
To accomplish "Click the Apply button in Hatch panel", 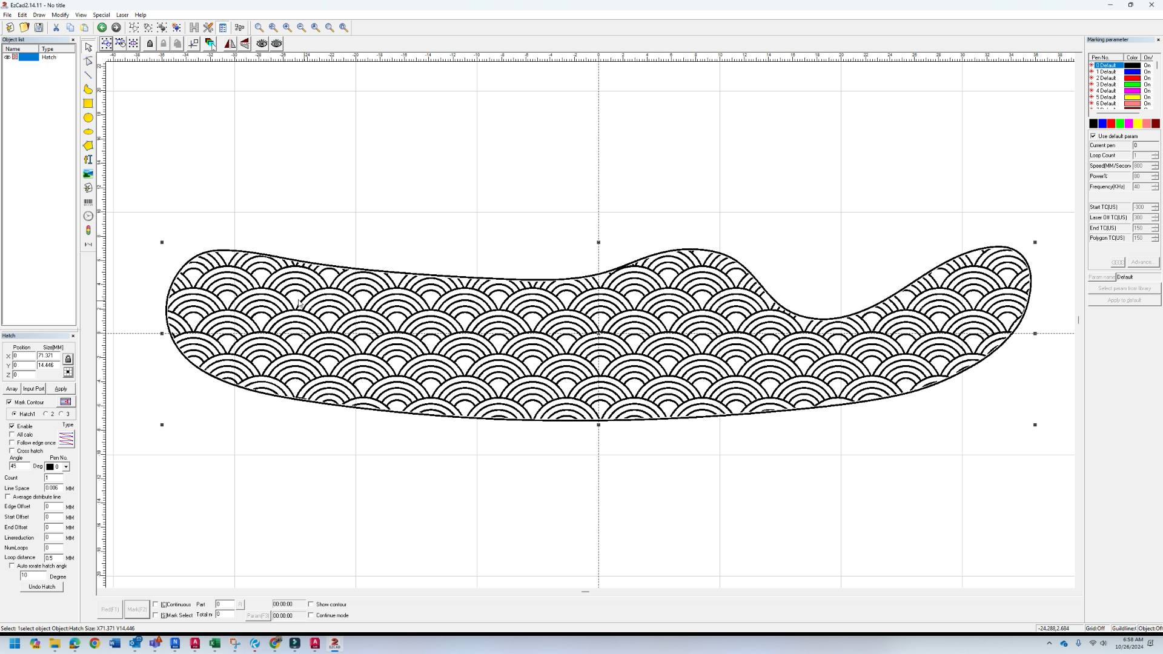I will 61,389.
